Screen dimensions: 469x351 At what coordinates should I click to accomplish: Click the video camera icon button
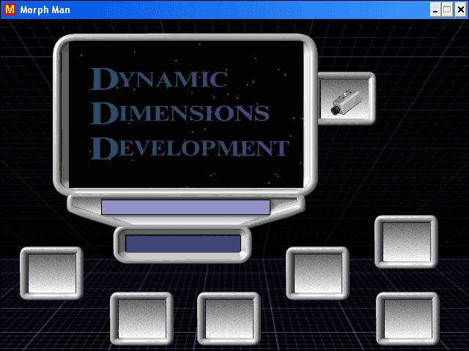click(347, 98)
